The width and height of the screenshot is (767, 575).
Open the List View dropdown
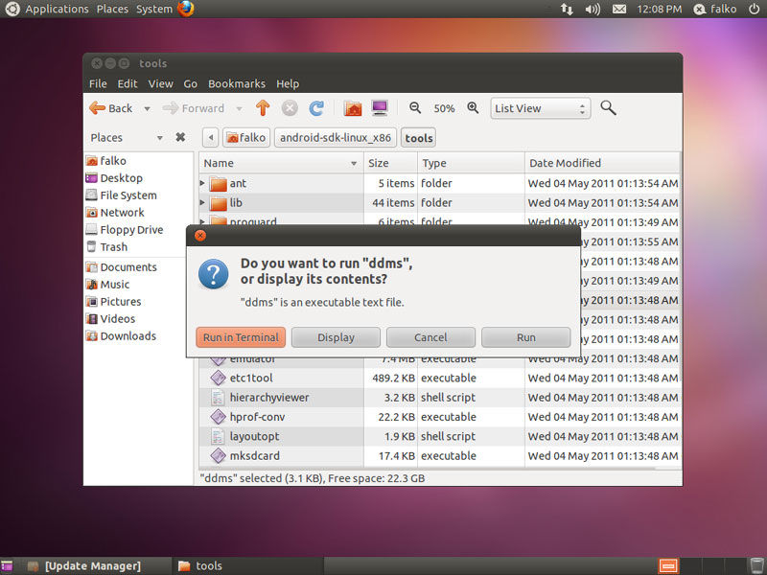click(x=539, y=108)
